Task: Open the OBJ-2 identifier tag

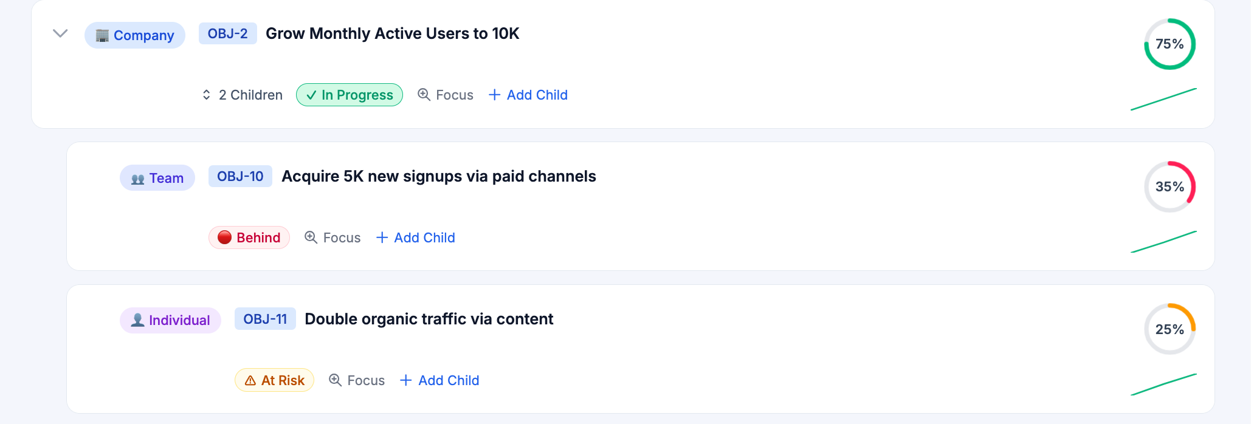Action: 227,33
